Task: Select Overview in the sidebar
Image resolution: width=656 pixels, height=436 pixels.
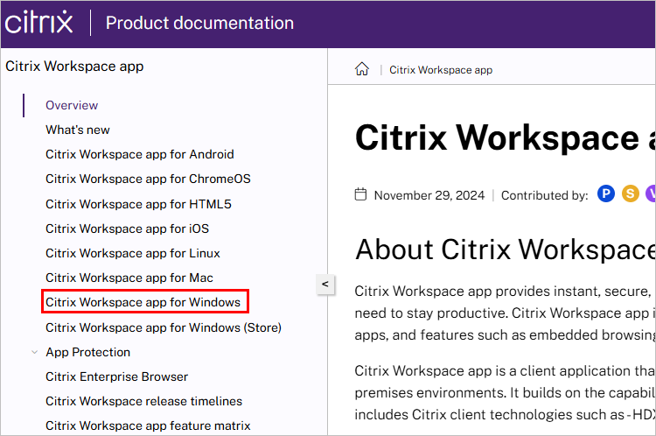Action: [72, 105]
